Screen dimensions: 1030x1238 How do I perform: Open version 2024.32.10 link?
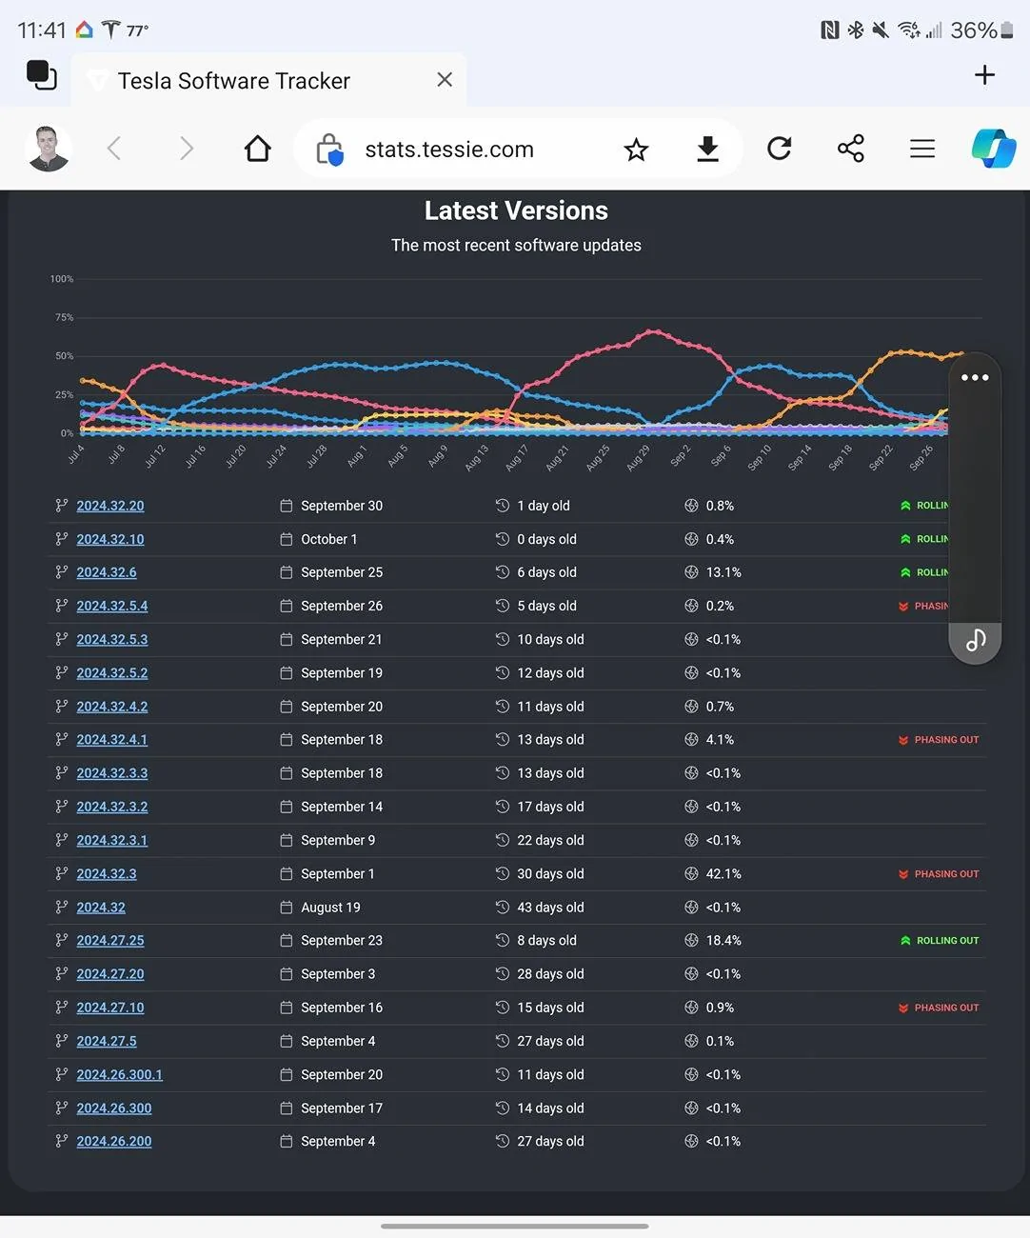(110, 539)
